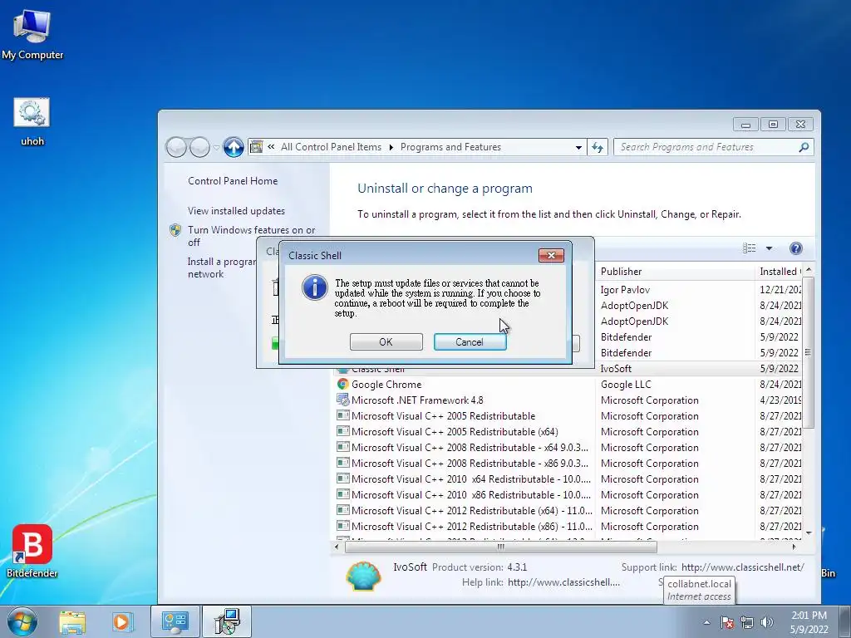The image size is (851, 638).
Task: Sort list by Publisher column header
Action: click(675, 272)
